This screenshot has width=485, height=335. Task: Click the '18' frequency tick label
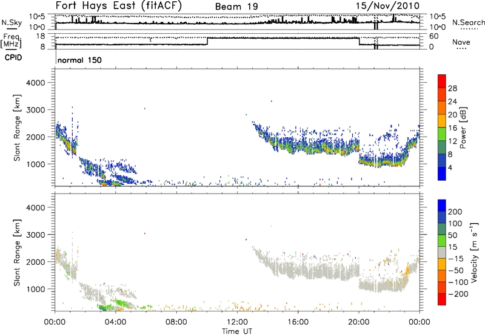coord(41,36)
